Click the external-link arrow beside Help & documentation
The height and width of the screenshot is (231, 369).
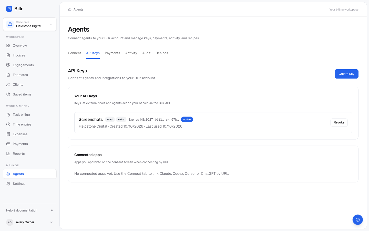pyautogui.click(x=52, y=210)
